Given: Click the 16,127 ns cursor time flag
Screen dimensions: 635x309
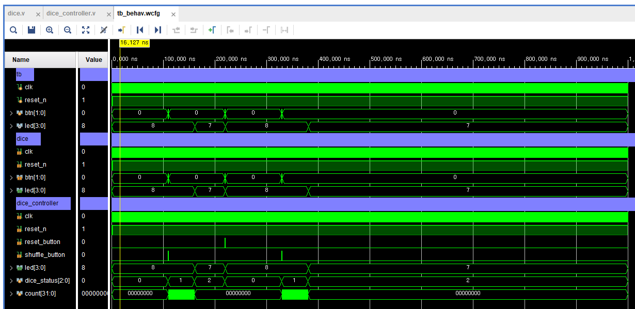Looking at the screenshot, I should tap(134, 43).
